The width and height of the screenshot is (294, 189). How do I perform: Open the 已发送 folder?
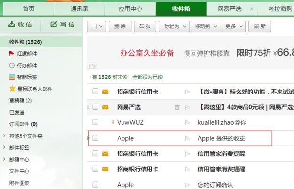pos(17,113)
